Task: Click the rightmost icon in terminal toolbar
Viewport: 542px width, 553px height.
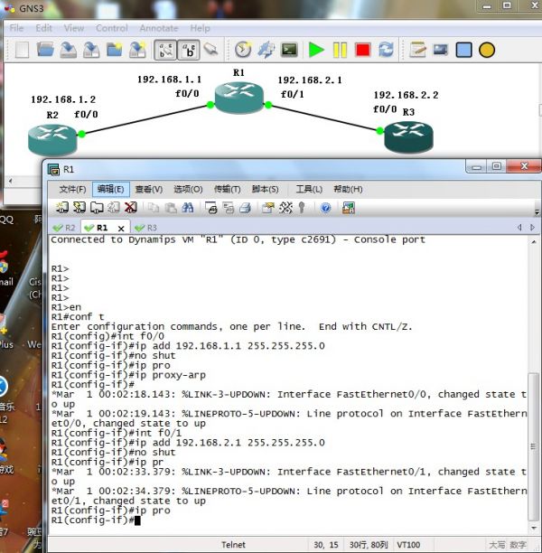Action: (349, 208)
